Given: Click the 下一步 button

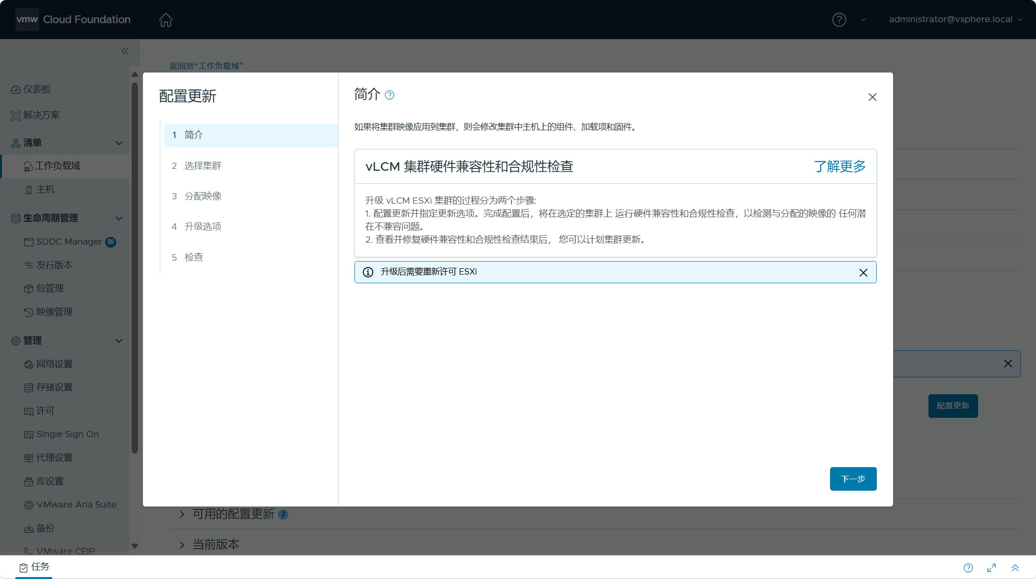Looking at the screenshot, I should tap(853, 479).
